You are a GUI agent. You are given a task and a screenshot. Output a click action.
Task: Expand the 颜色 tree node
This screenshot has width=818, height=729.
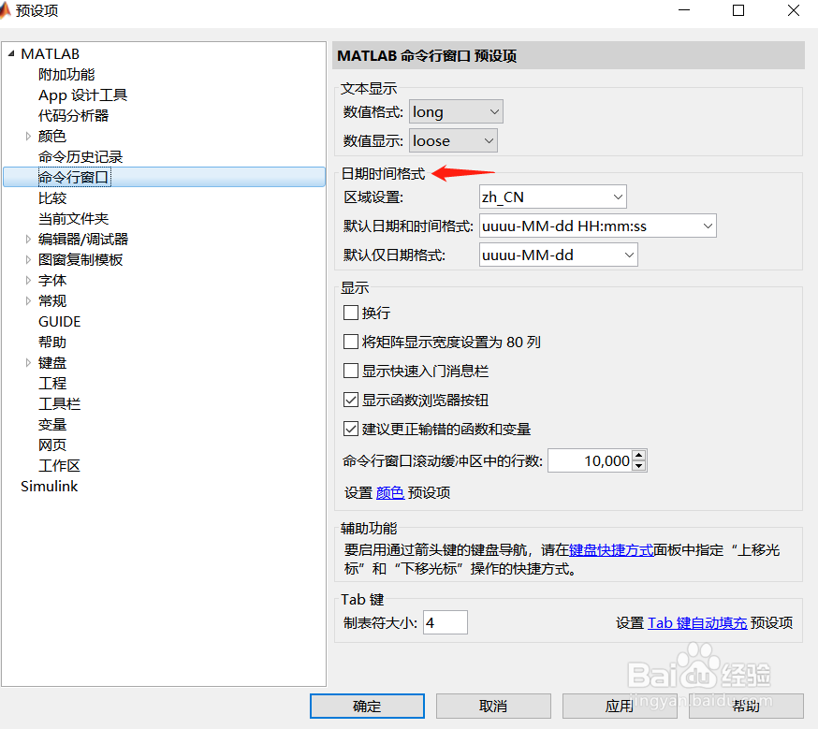click(28, 137)
